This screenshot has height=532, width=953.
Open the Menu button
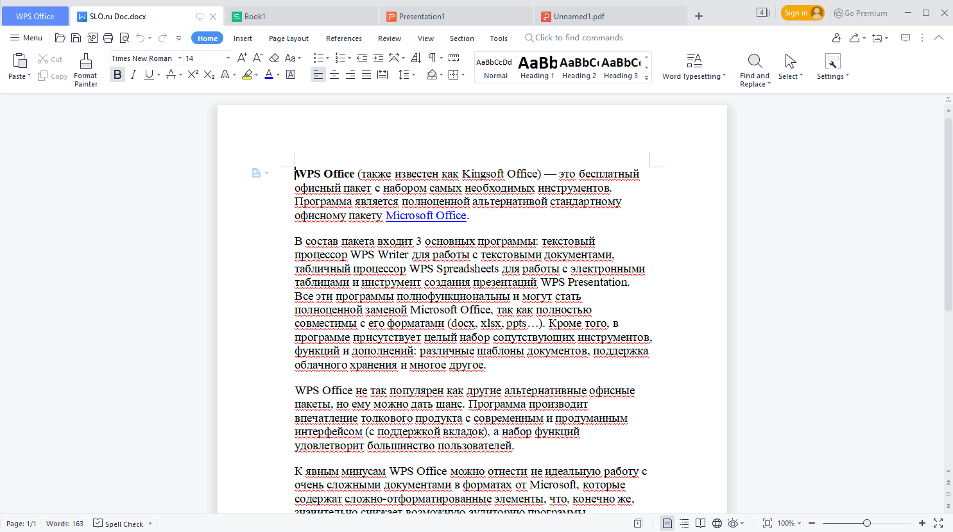tap(26, 38)
